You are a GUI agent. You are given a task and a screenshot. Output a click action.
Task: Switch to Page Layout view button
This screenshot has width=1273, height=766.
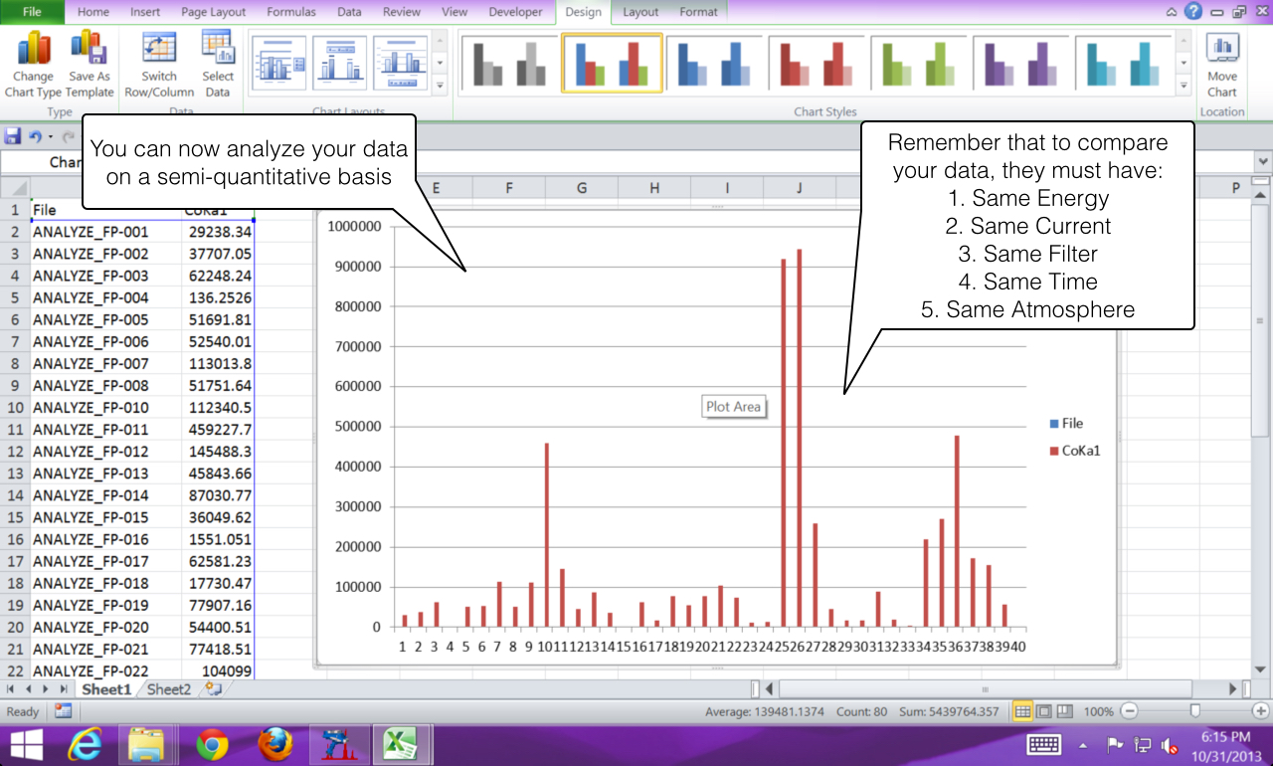click(x=1043, y=711)
